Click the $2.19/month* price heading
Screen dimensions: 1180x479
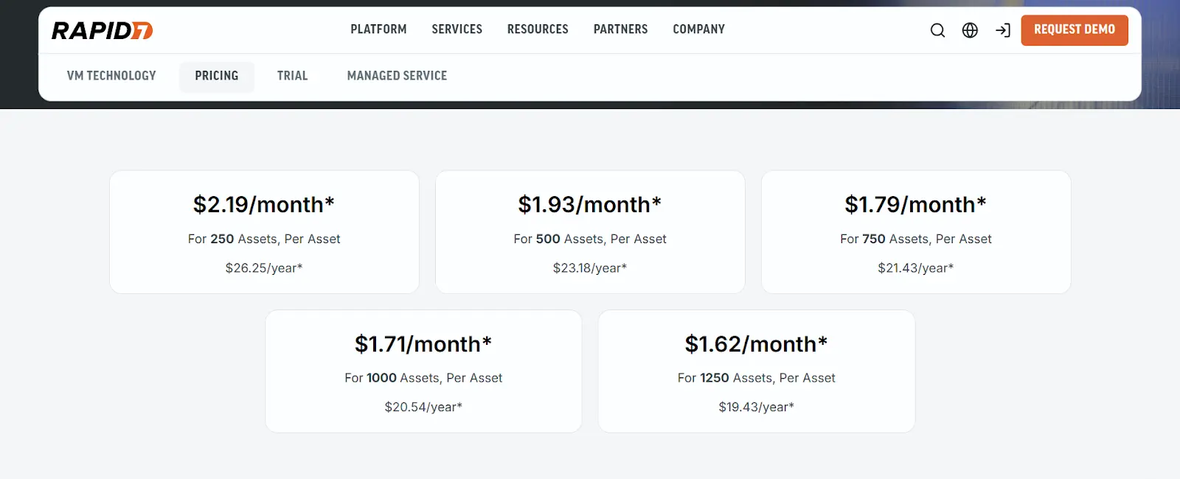(x=264, y=204)
